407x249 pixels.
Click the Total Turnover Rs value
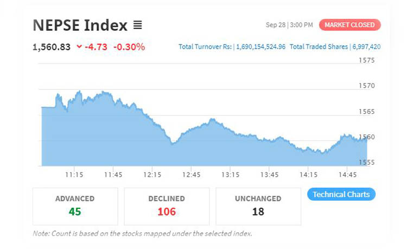[260, 47]
